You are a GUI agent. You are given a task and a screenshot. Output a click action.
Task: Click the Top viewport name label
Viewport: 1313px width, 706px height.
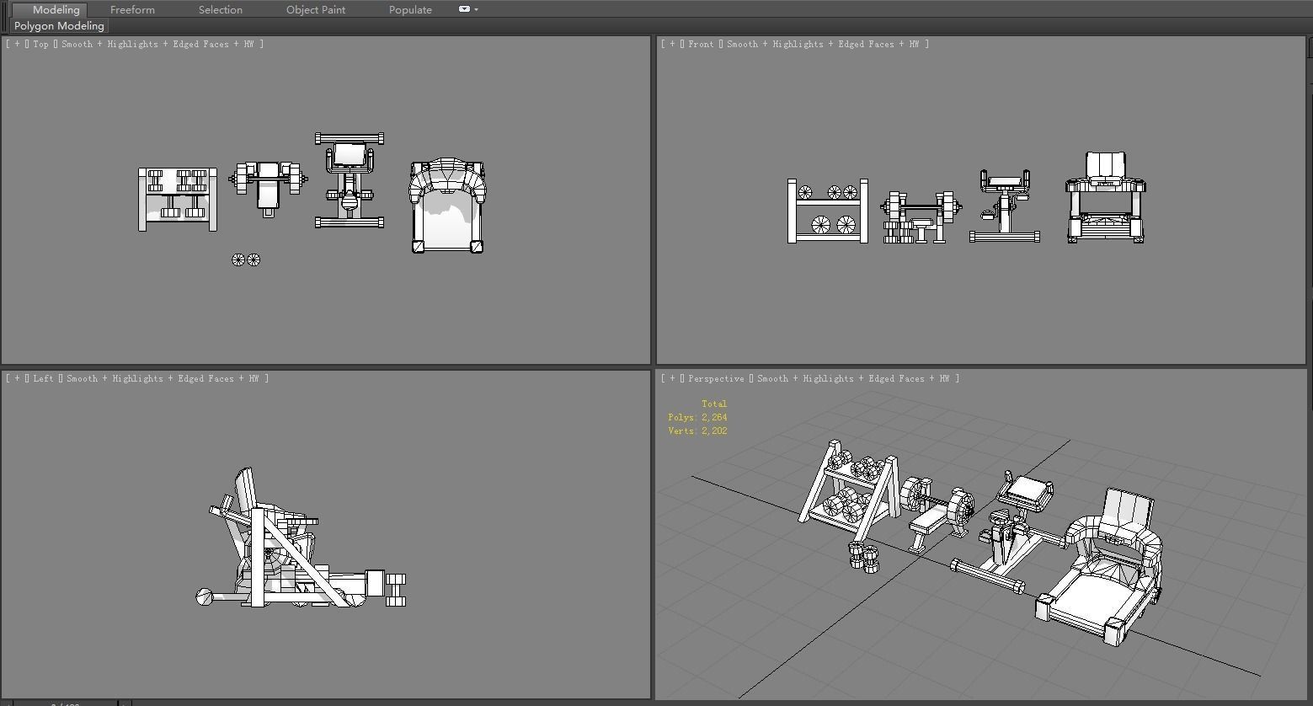pos(40,44)
